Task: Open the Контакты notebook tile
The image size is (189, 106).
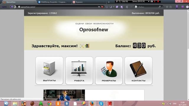Action: (x=139, y=71)
